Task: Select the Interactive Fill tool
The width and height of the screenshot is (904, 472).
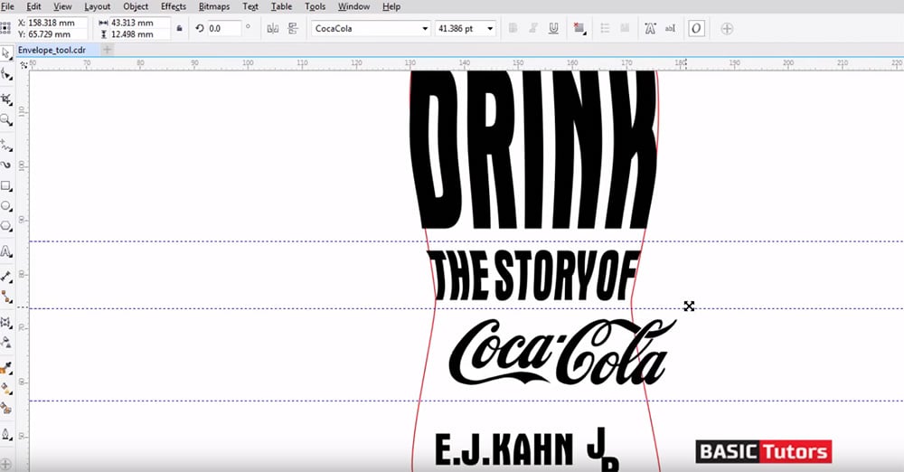Action: click(6, 388)
